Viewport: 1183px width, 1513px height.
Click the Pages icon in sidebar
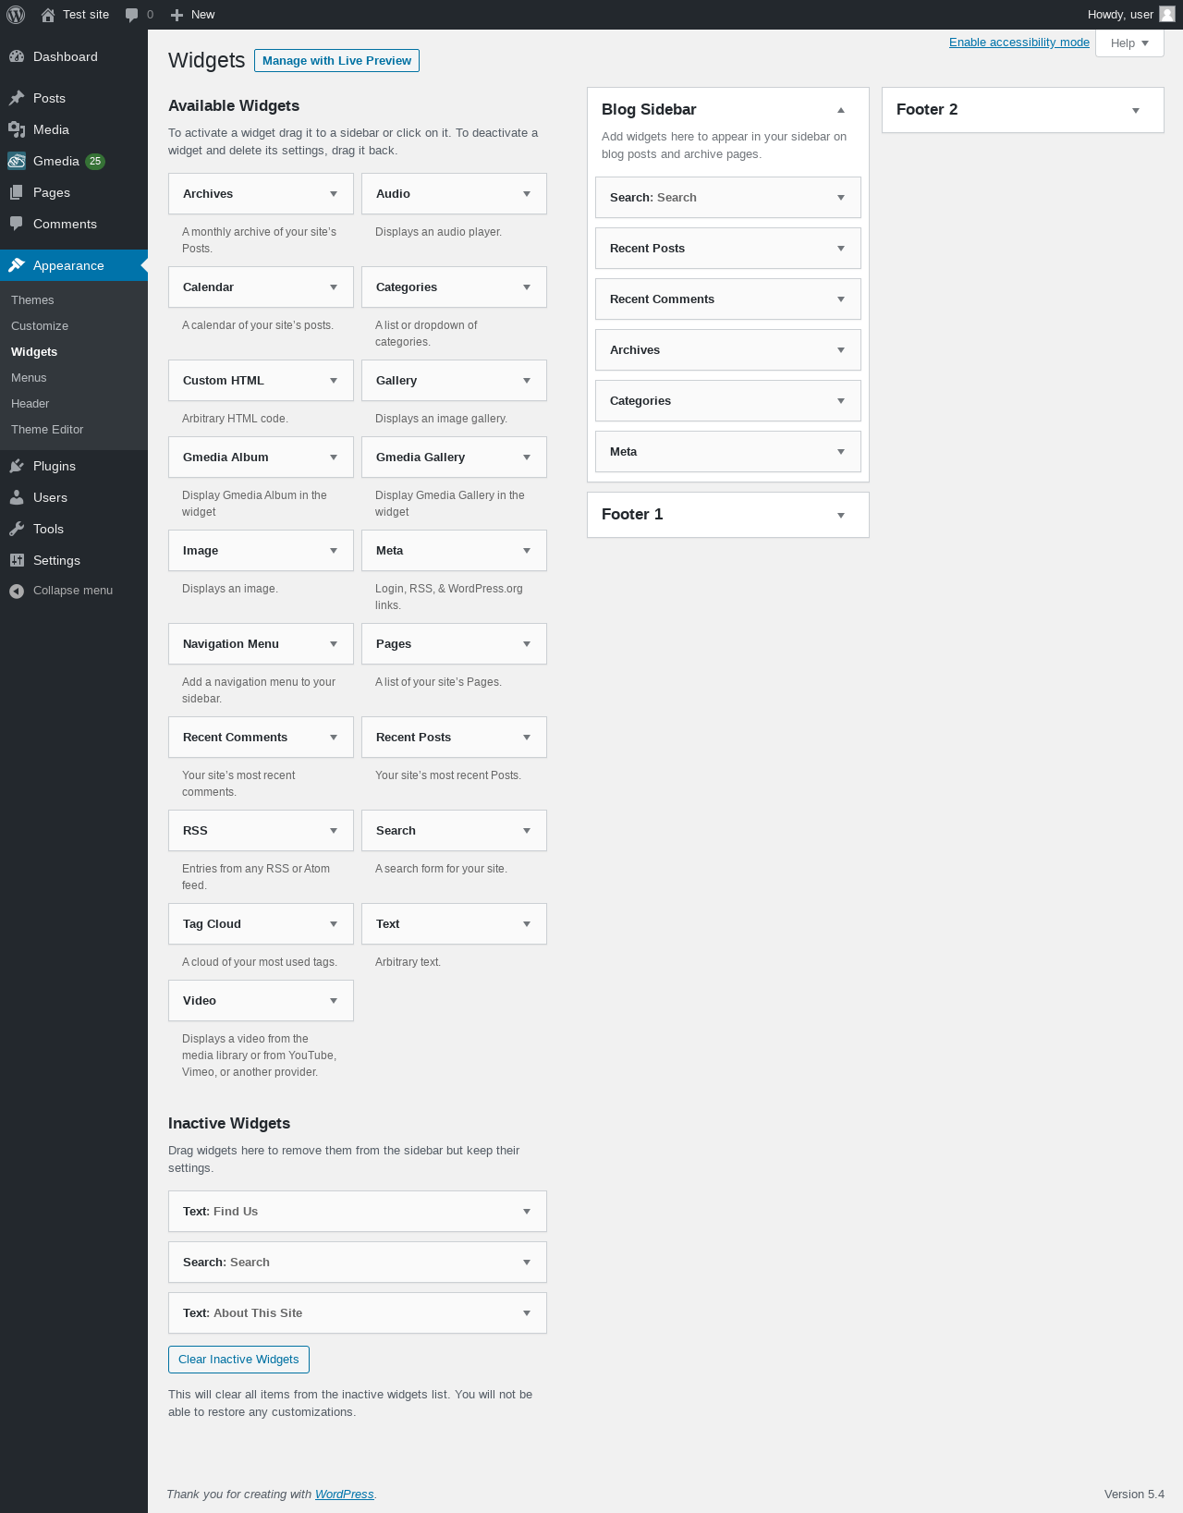pos(17,192)
